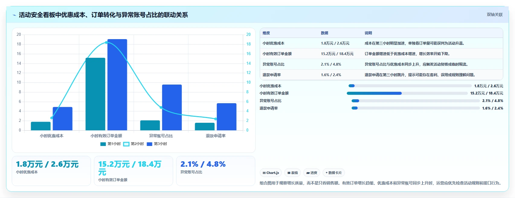Image resolution: width=515 pixels, height=198 pixels.
Task: Click the 进度 chip label
Action: [x=314, y=173]
